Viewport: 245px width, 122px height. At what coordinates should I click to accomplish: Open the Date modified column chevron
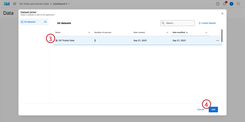point(206,32)
